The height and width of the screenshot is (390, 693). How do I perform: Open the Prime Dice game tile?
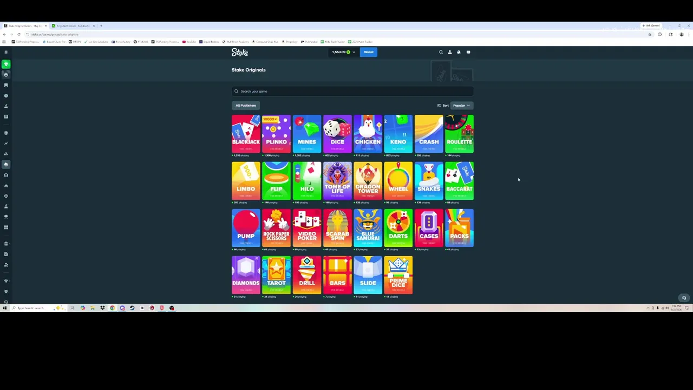(398, 275)
